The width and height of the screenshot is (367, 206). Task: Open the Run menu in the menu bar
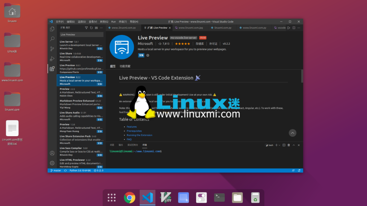click(113, 22)
